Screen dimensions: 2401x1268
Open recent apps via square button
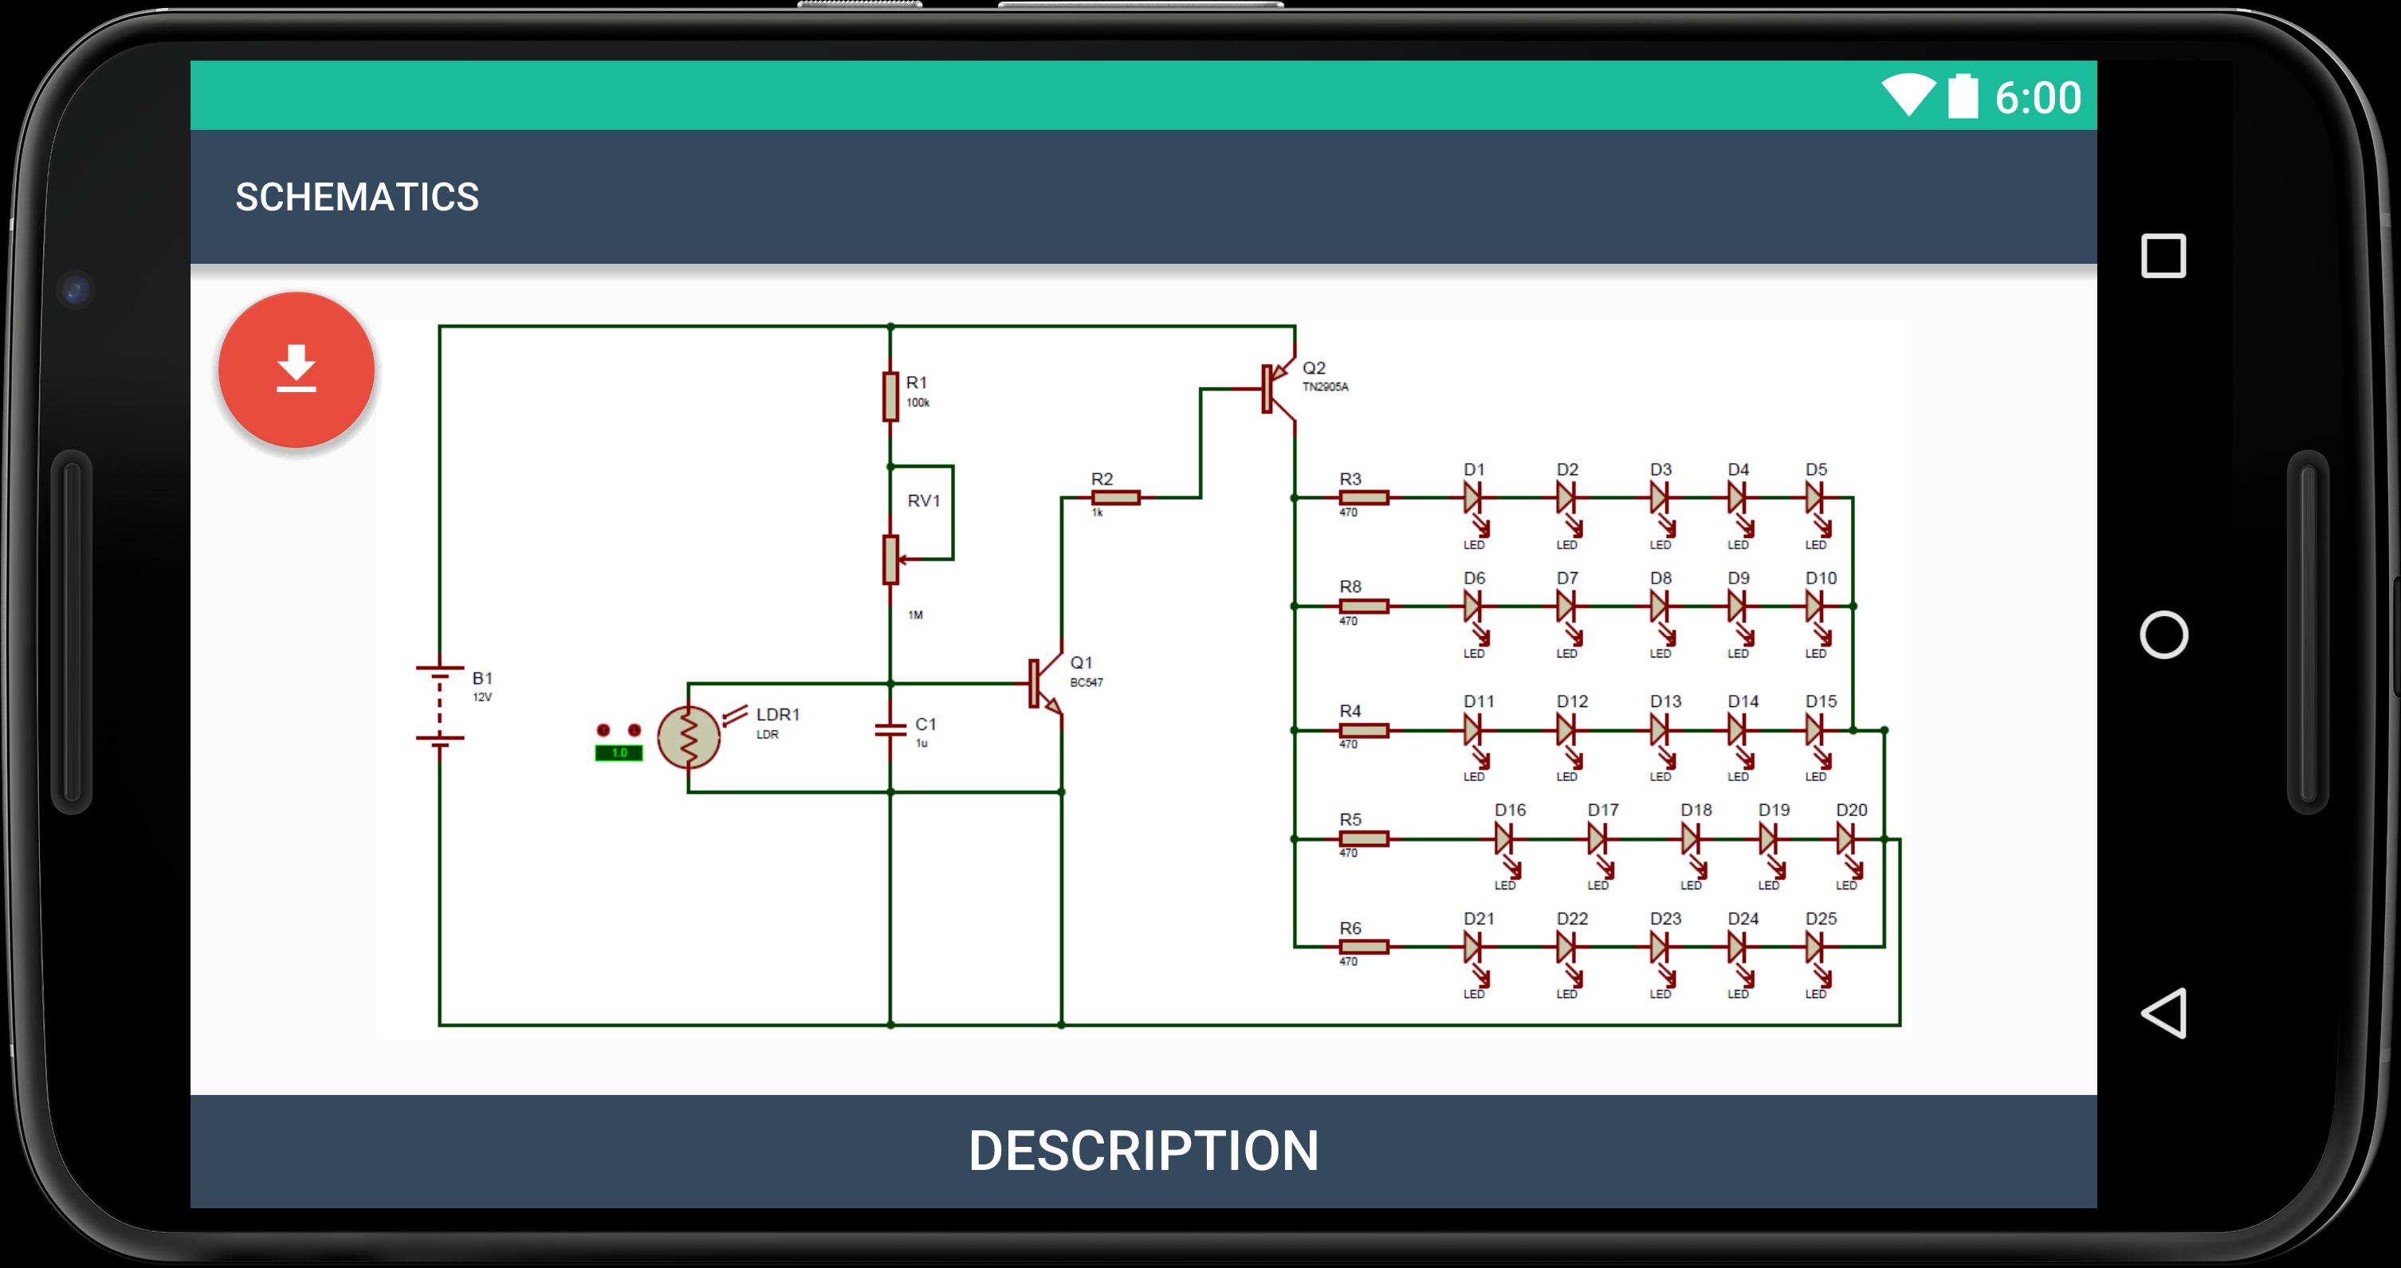2163,256
